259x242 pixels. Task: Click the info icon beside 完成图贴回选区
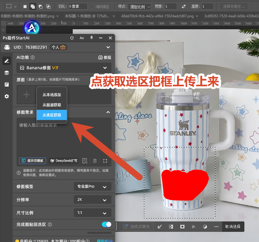click(50, 224)
